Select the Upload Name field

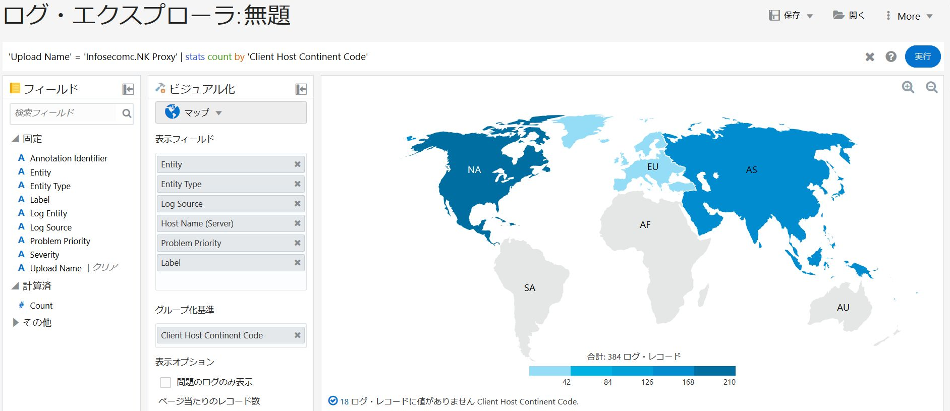click(x=55, y=268)
